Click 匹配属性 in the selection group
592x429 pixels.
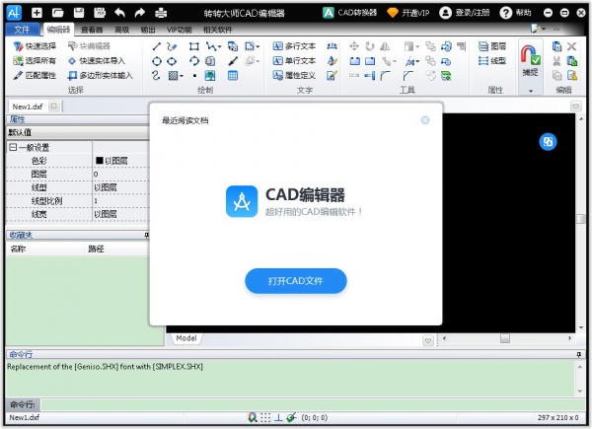tap(35, 76)
